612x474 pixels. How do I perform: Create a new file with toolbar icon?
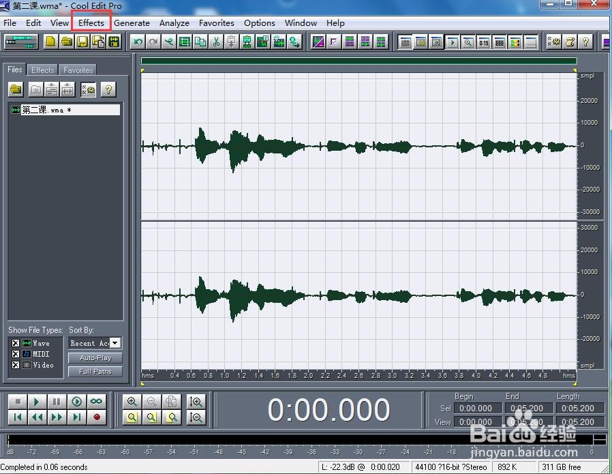50,42
